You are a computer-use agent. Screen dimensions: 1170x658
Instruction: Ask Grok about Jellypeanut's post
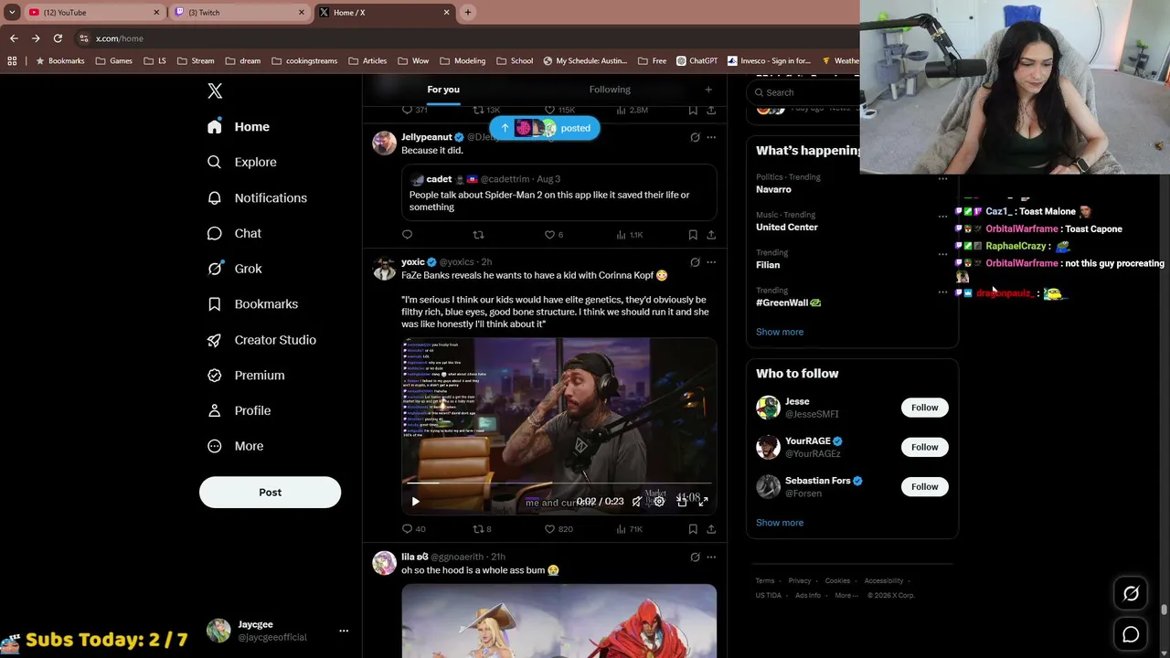coord(695,137)
